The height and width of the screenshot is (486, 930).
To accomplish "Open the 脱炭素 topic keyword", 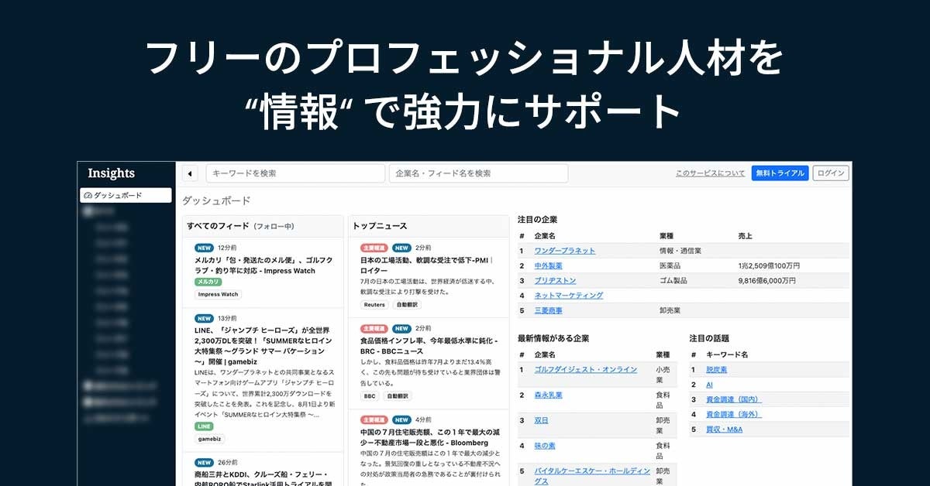I will 716,369.
